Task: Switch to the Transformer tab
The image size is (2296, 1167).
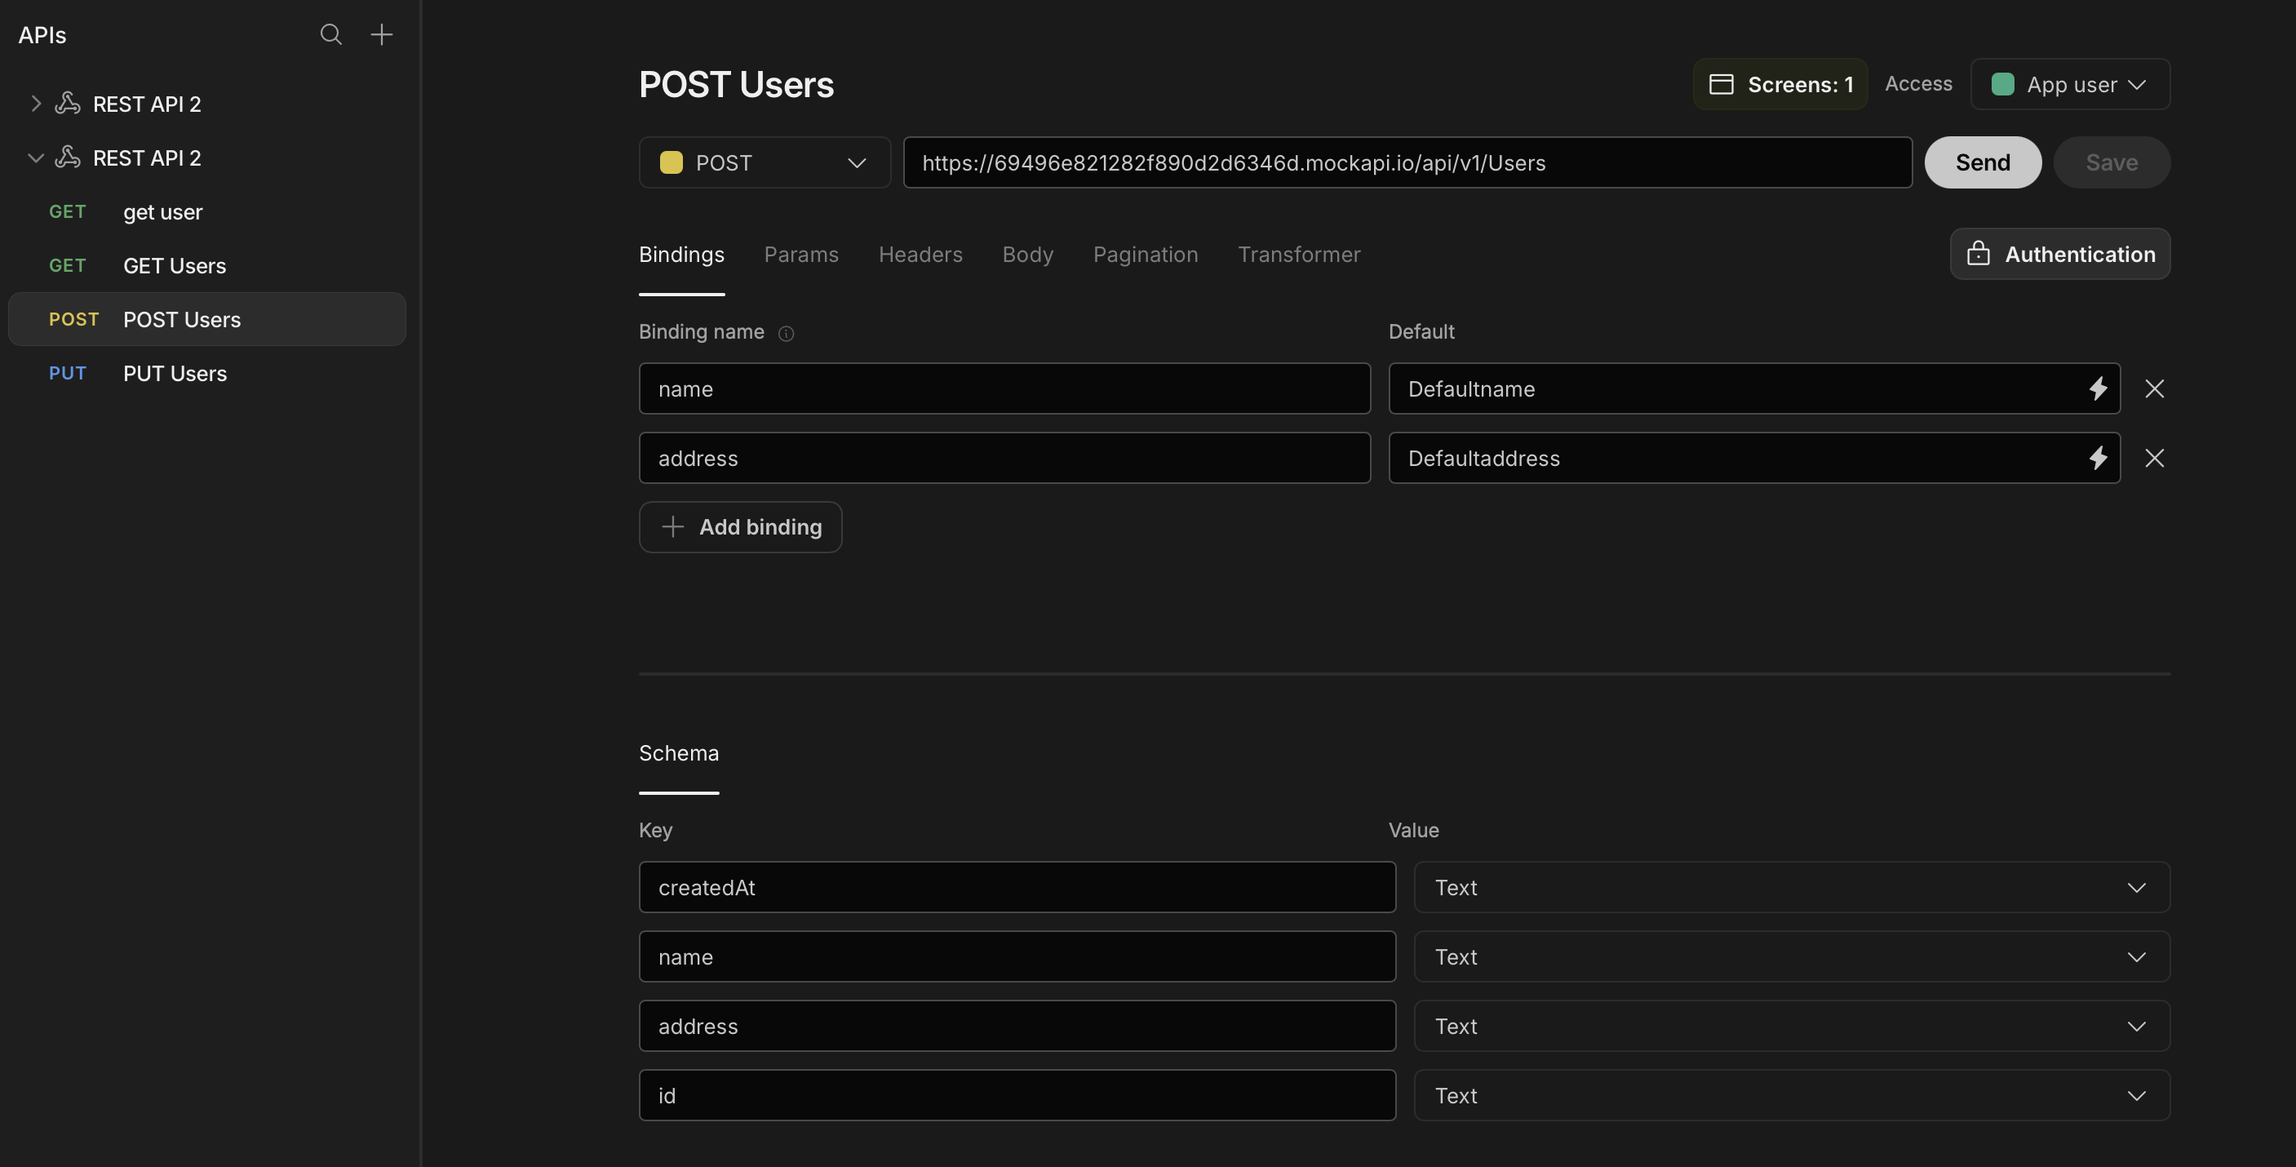Action: (1299, 255)
